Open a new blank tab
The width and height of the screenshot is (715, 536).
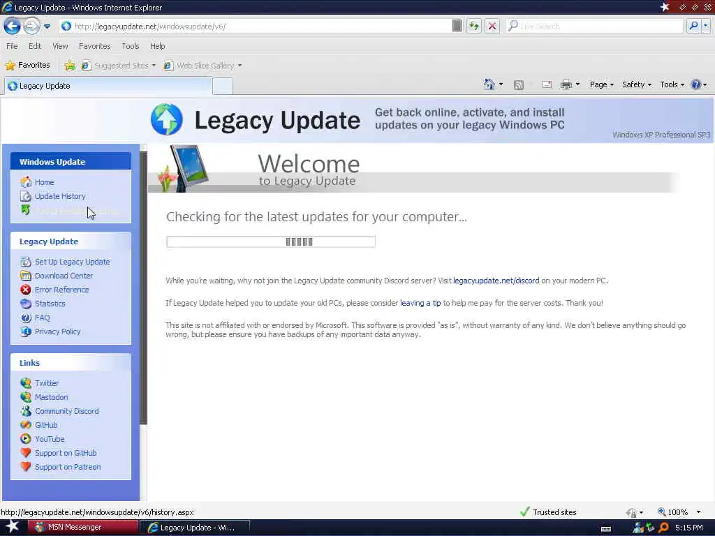point(223,86)
